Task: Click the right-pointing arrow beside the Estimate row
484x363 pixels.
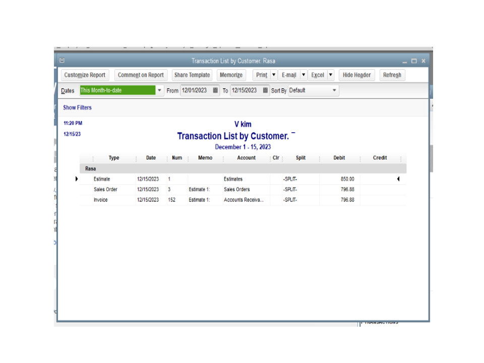Action: pos(77,178)
